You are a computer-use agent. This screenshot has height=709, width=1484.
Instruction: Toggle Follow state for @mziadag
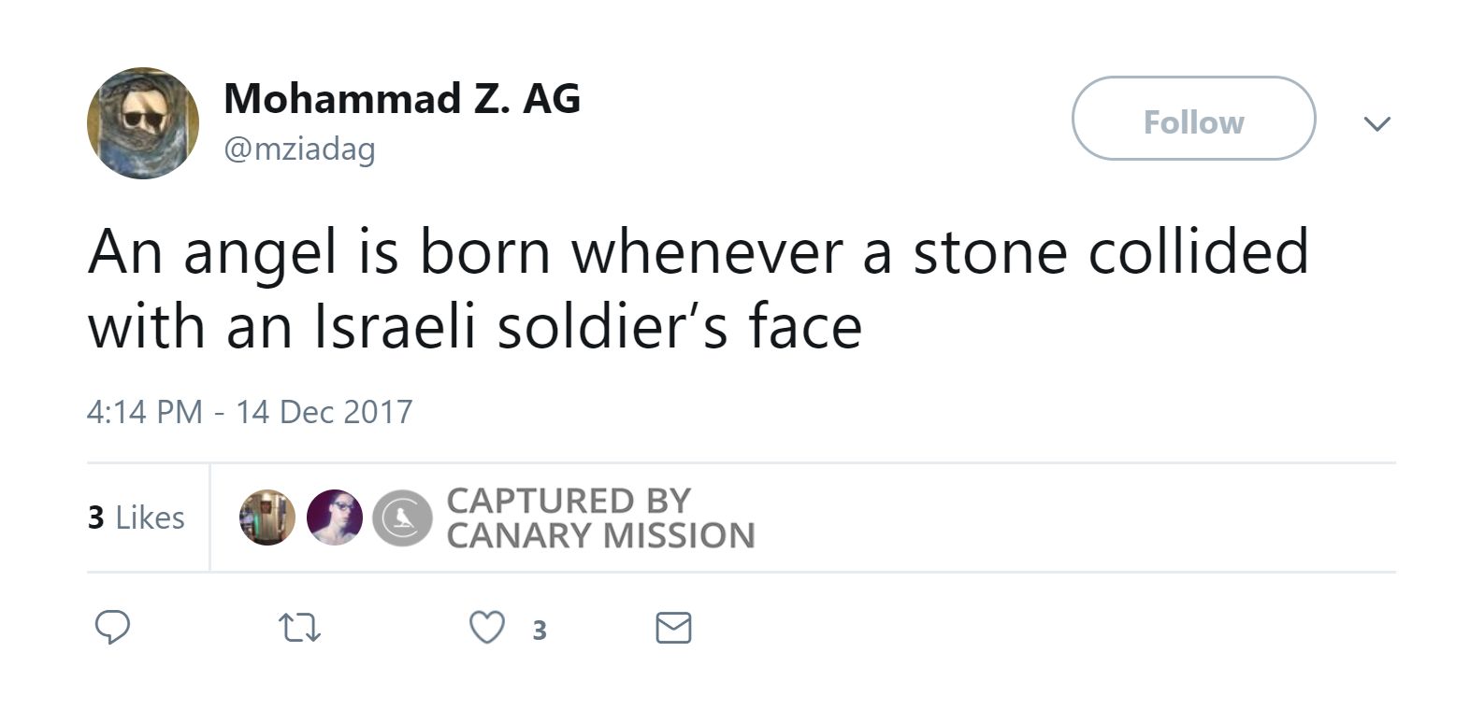[1193, 120]
